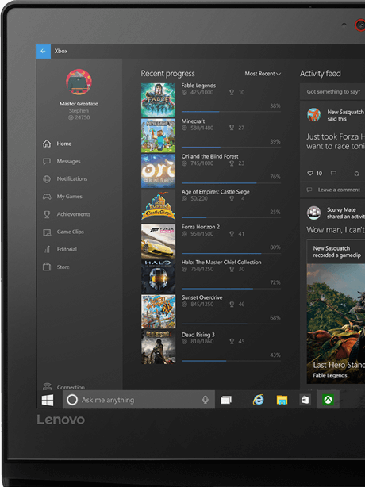
Task: Click Ori 76% progress bar
Action: click(x=231, y=183)
